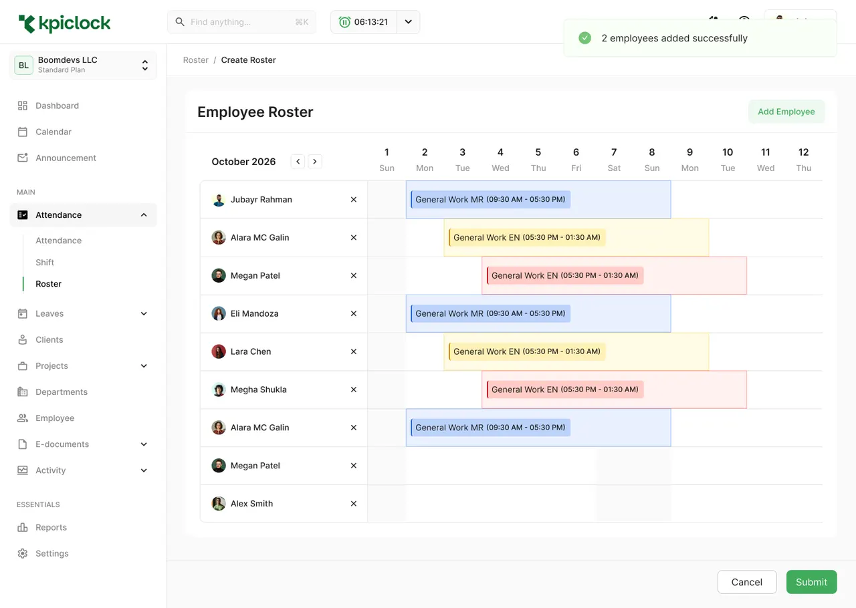
Task: Click the Roster breadcrumb link
Action: pos(196,60)
